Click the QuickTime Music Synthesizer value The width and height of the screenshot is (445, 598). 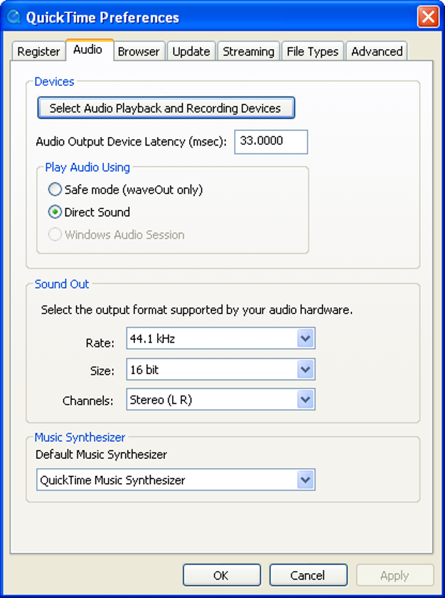(x=113, y=480)
